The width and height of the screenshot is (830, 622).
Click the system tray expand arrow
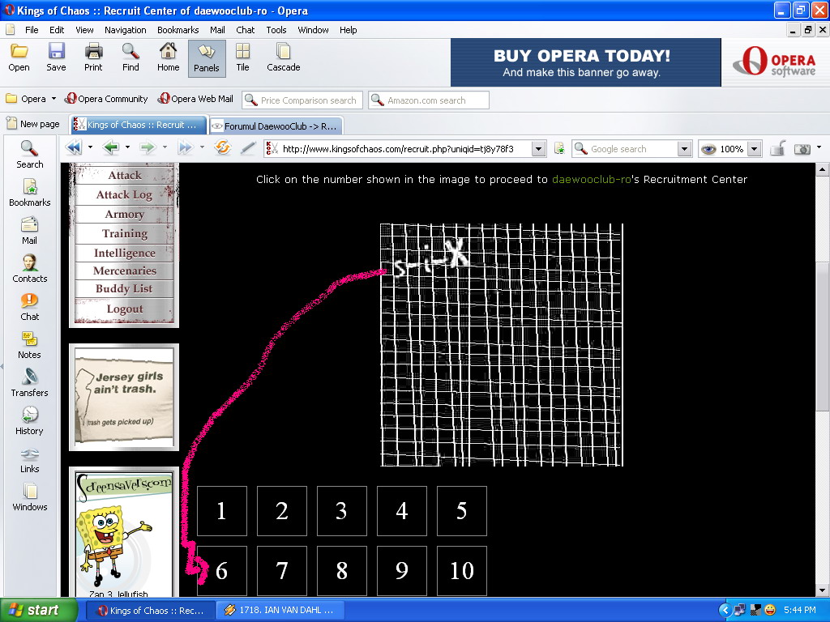pos(725,611)
